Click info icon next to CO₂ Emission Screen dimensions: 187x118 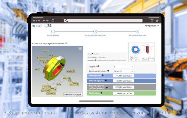tap(101, 93)
